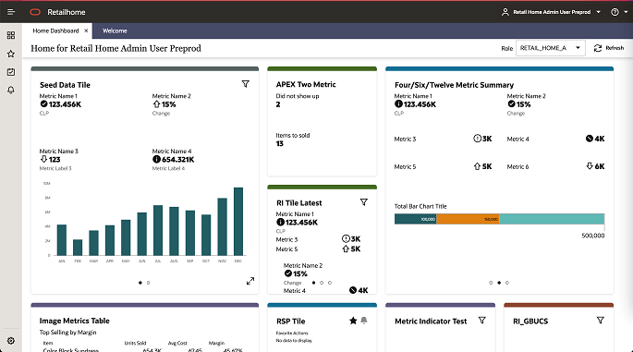Open Notifications bell in sidebar
This screenshot has height=352, width=633.
(x=11, y=90)
